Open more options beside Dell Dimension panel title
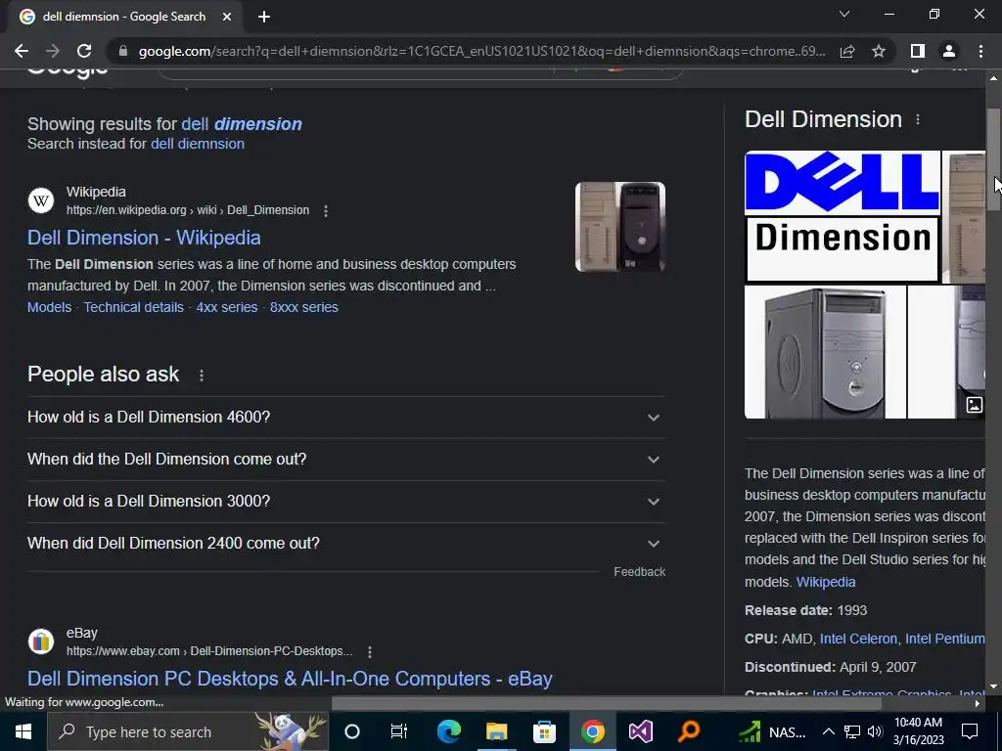Viewport: 1002px width, 751px height. click(918, 119)
